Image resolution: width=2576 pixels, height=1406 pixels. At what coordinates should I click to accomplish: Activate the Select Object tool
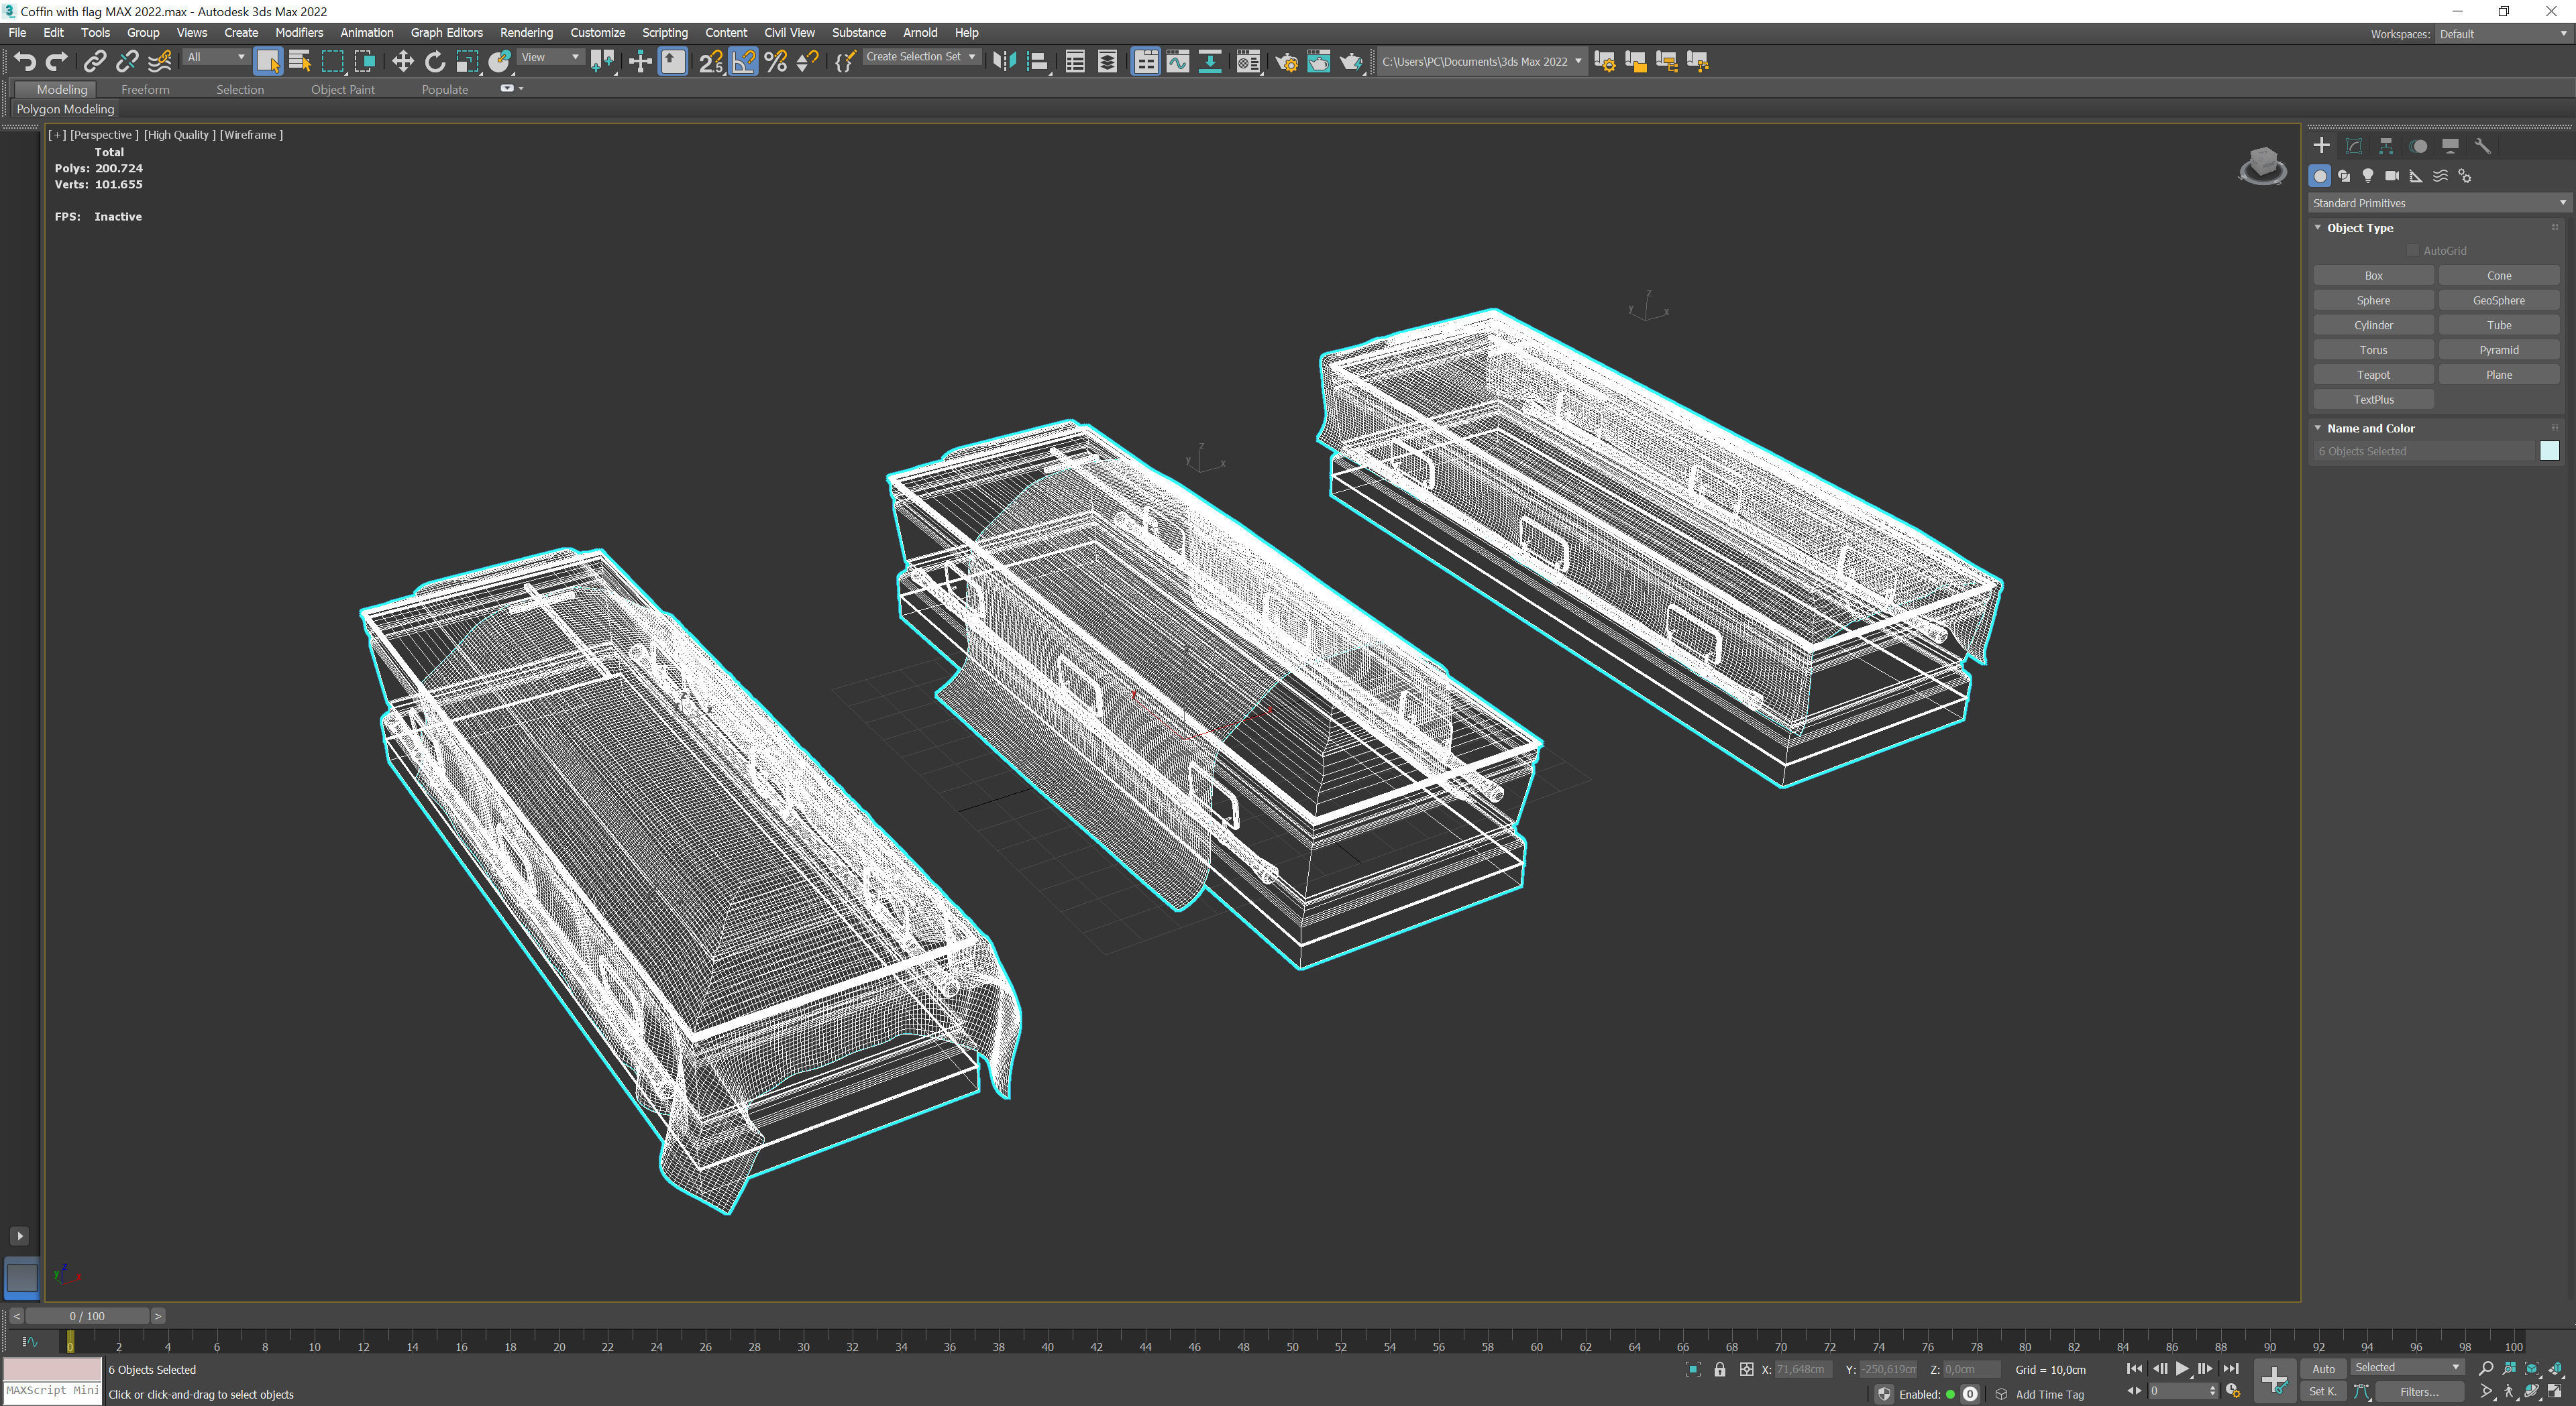268,62
